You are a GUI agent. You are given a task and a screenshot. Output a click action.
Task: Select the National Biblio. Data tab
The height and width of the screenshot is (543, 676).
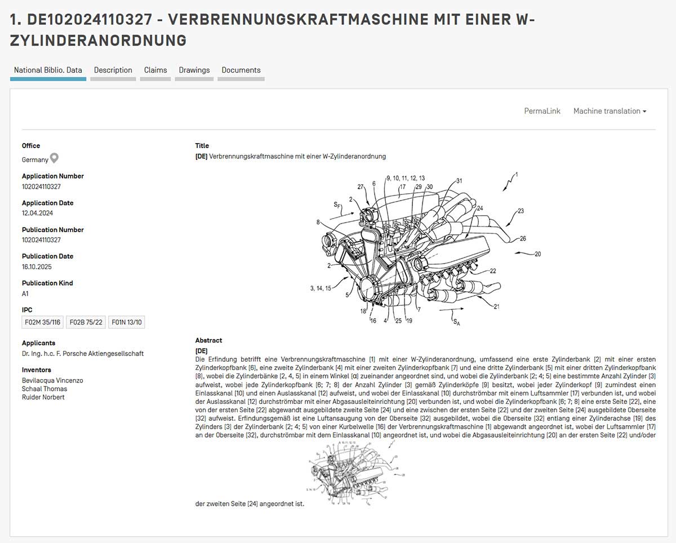[48, 70]
